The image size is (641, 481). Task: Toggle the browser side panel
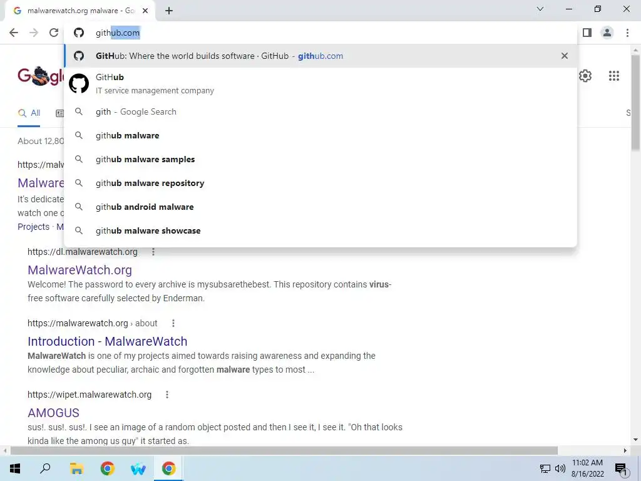587,33
